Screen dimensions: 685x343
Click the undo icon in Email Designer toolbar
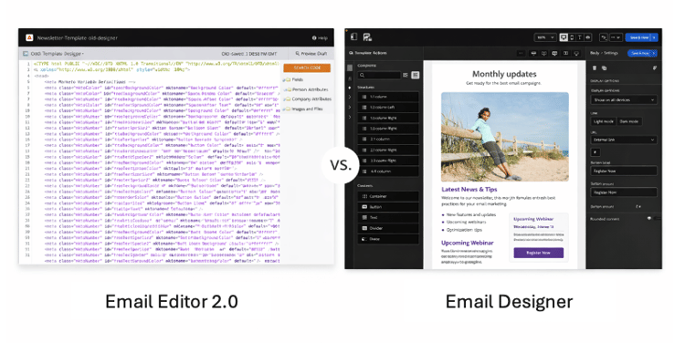[x=604, y=37]
